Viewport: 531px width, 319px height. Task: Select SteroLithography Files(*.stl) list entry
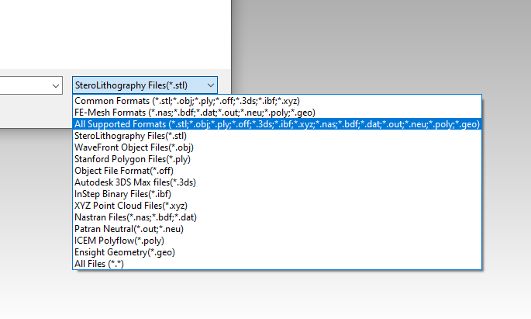point(277,136)
